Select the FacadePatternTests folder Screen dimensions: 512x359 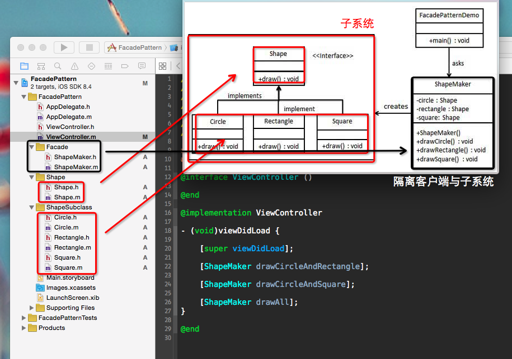pos(68,318)
